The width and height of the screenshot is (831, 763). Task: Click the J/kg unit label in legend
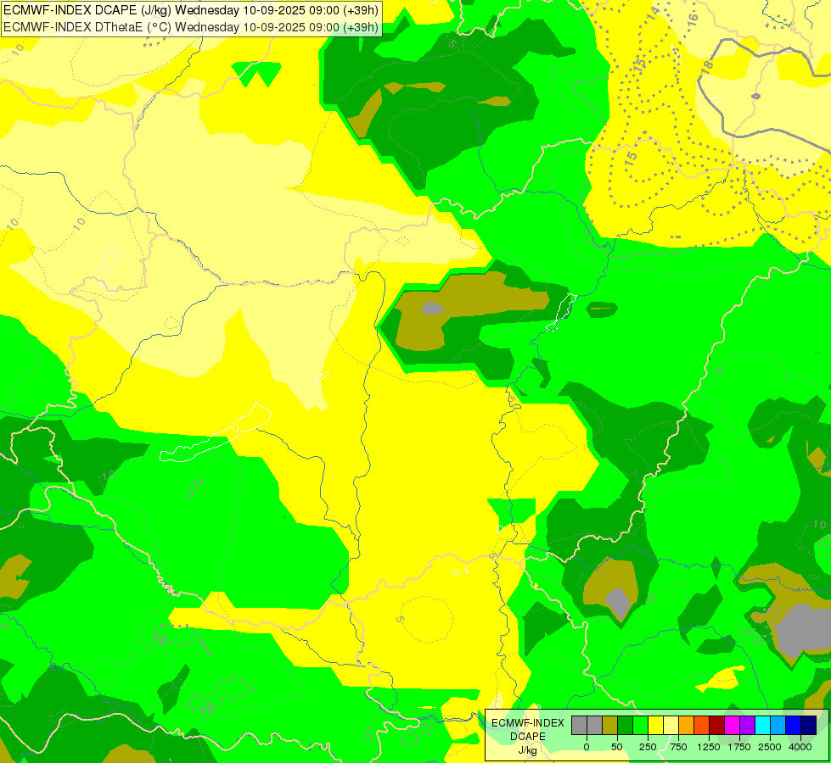pyautogui.click(x=528, y=750)
